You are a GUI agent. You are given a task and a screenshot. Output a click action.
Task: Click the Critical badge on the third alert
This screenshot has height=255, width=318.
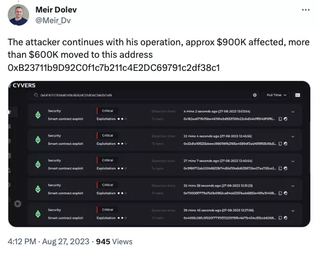tap(107, 160)
